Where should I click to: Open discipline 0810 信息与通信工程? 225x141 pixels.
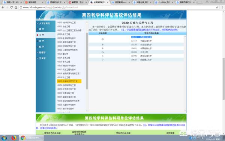[66, 42]
